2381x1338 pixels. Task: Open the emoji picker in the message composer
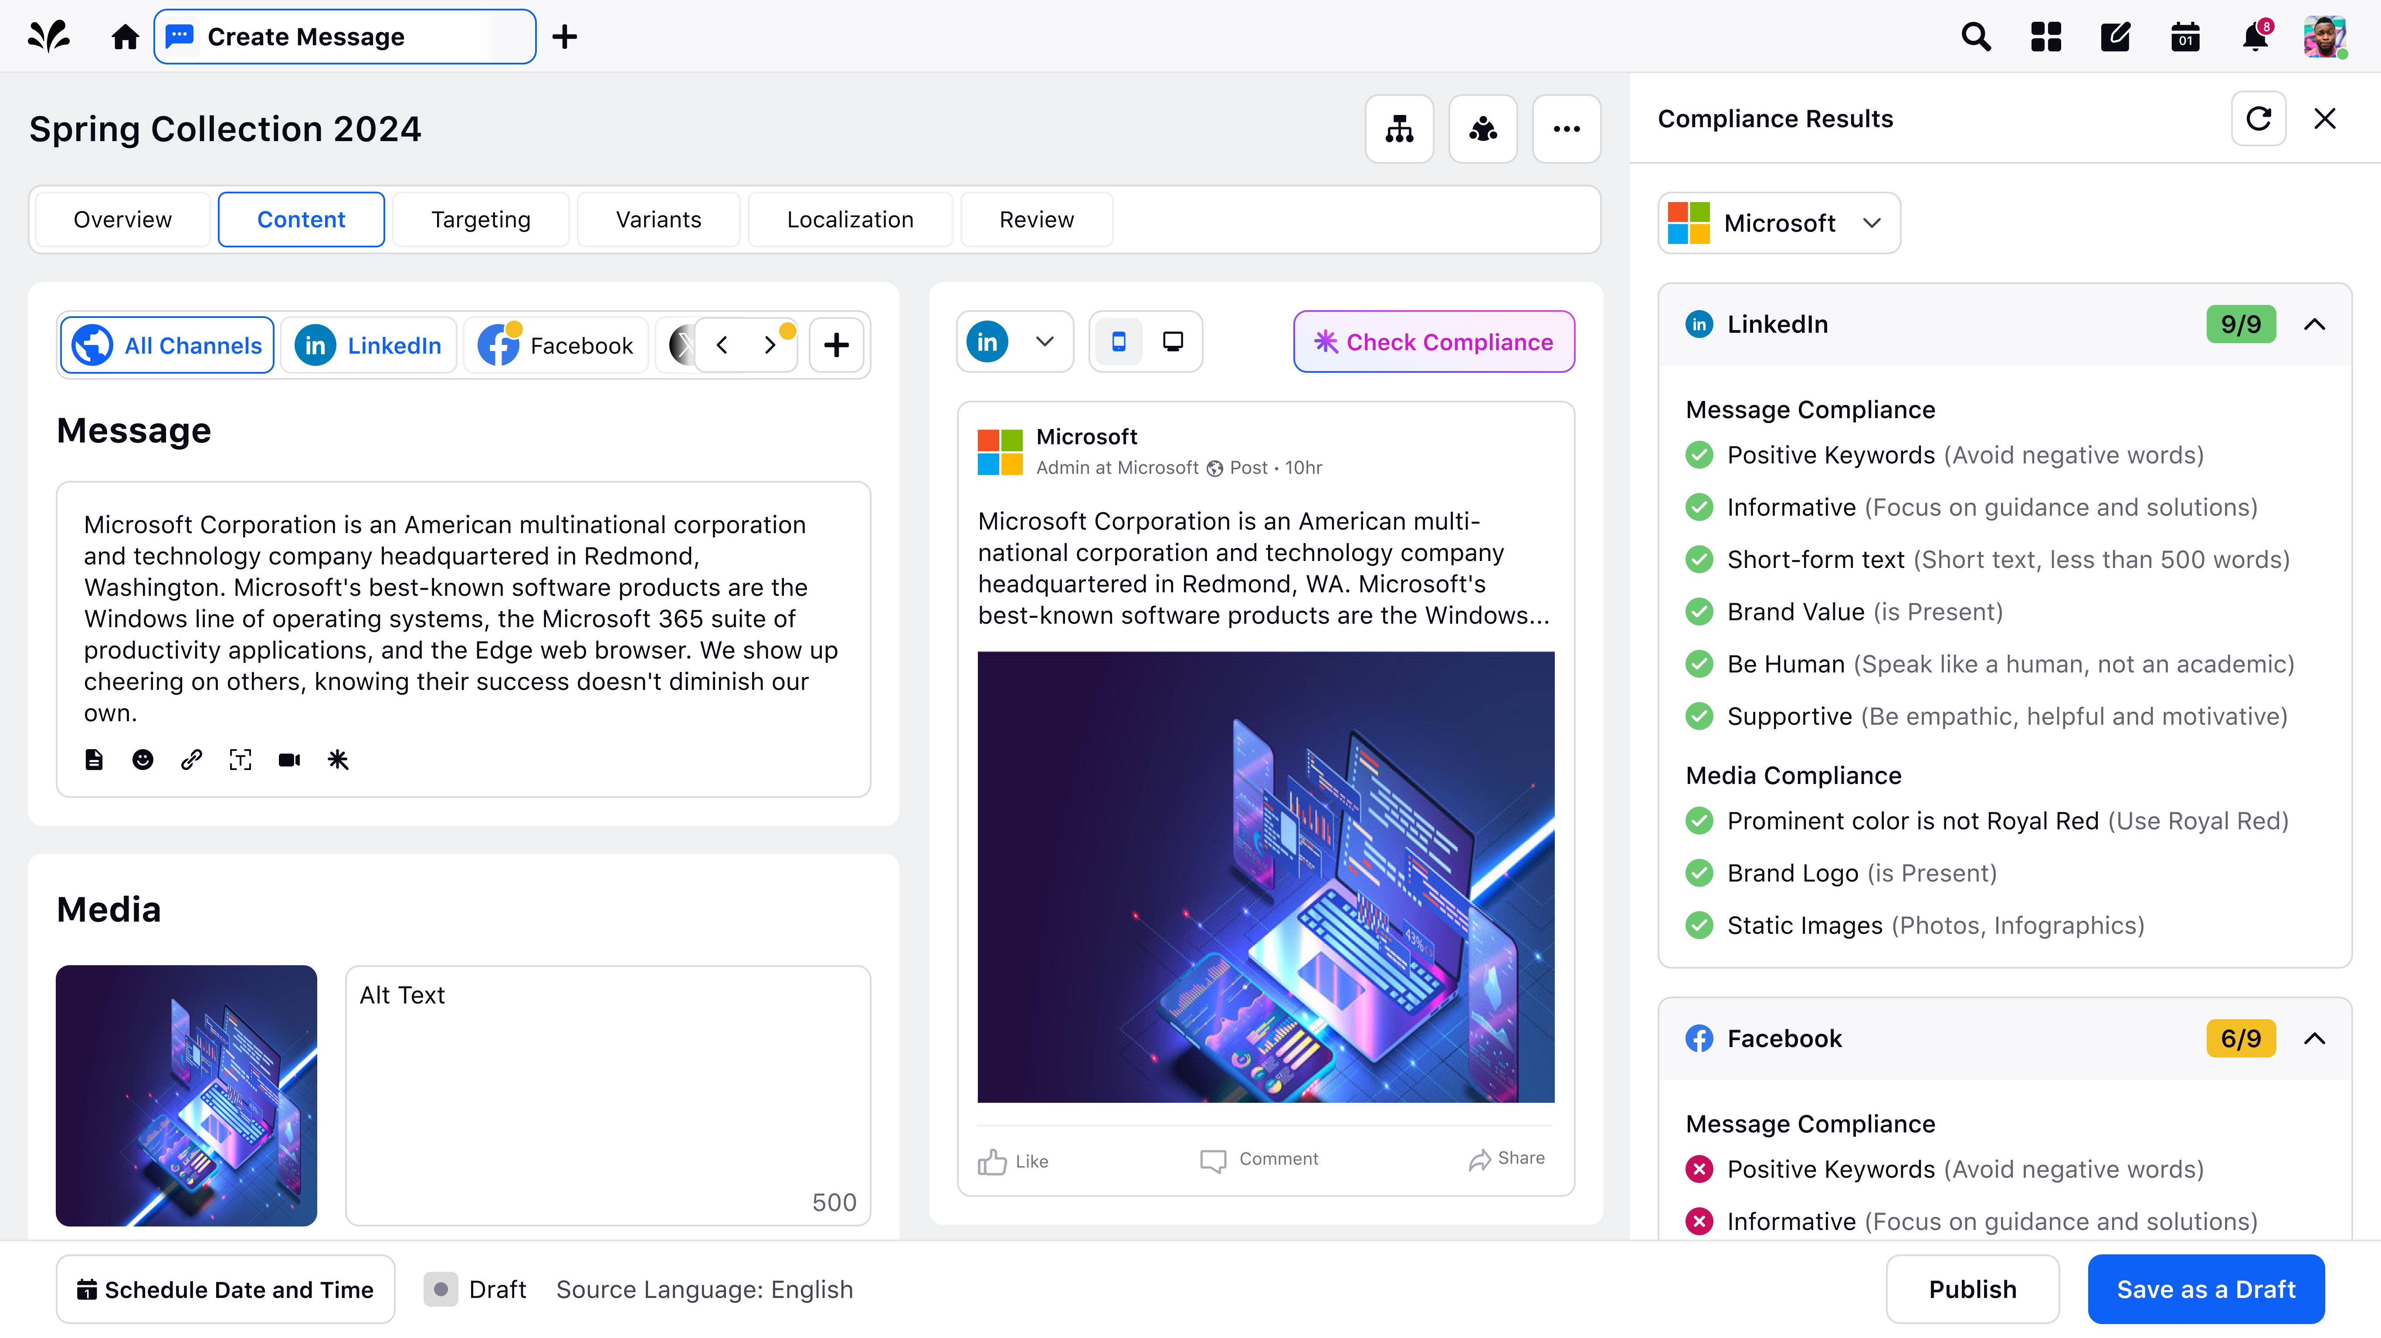point(142,759)
